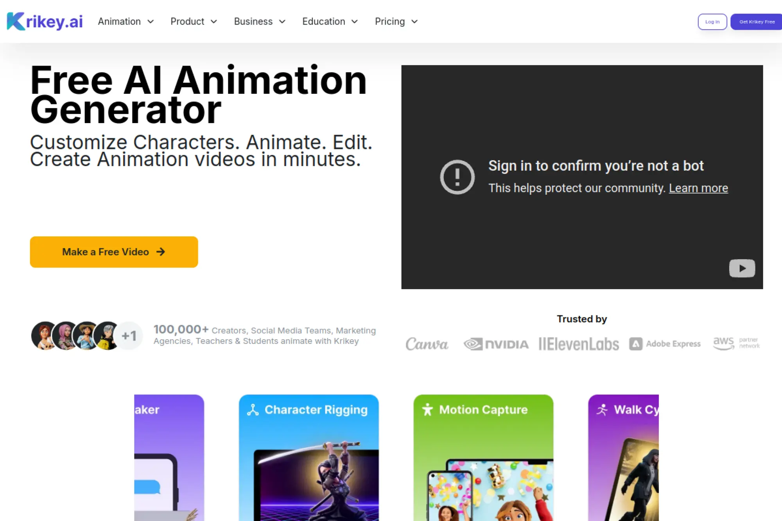Click the Krikey.ai logo
The width and height of the screenshot is (782, 521).
(x=45, y=21)
